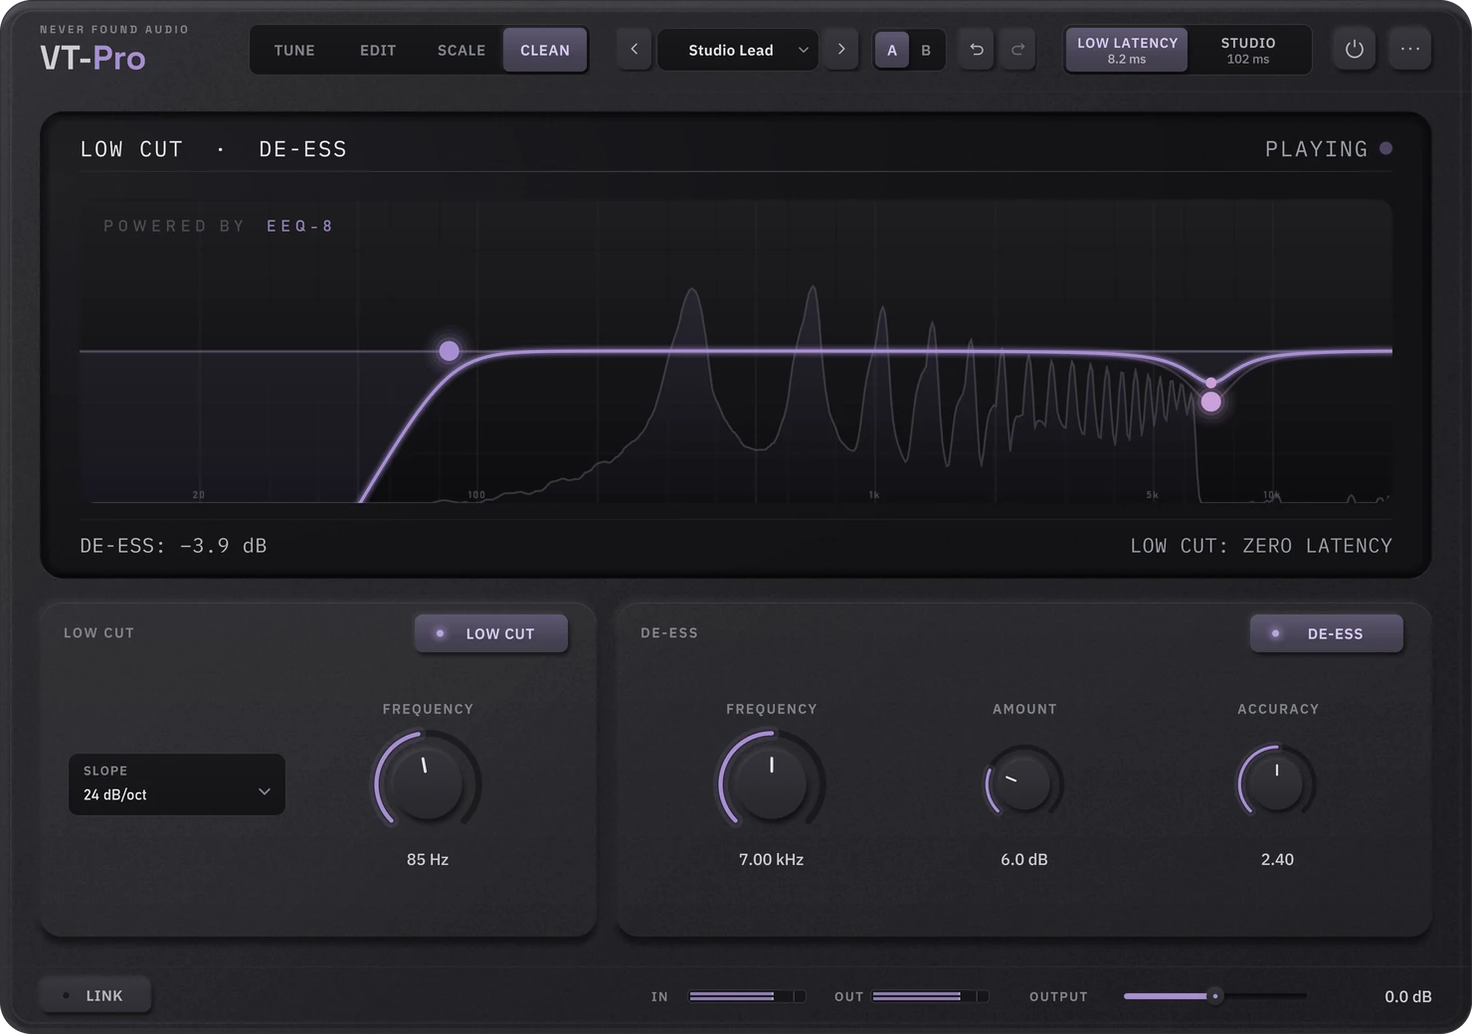Toggle the LOW CUT enable button
The image size is (1472, 1034).
[491, 633]
